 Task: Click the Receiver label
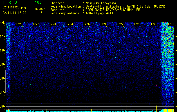[57, 10]
